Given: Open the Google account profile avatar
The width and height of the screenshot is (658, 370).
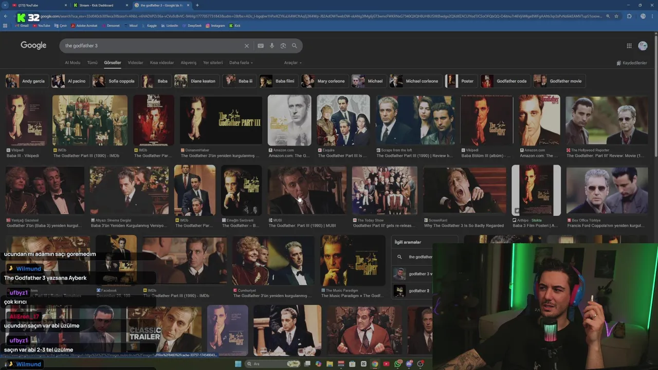Looking at the screenshot, I should (x=643, y=46).
